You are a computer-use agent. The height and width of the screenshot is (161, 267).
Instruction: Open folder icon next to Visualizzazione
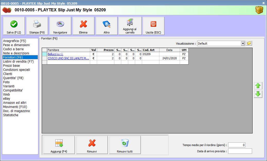tap(249, 43)
